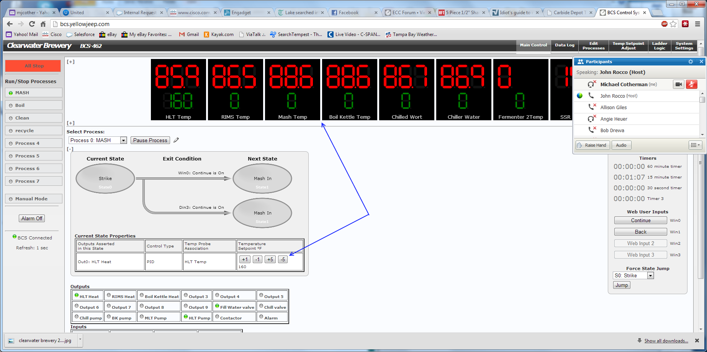Open the Temp Setpoint Adjust tab
The height and width of the screenshot is (352, 707).
point(628,46)
